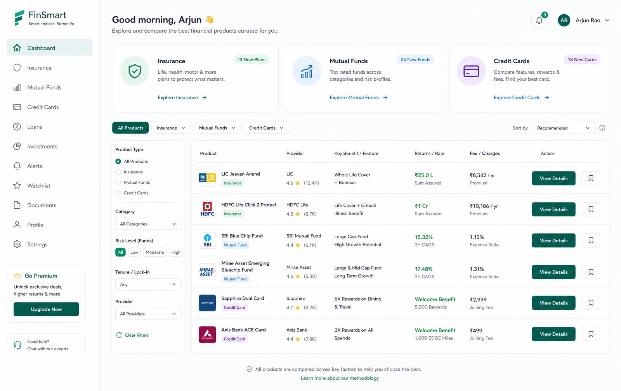Bookmark Axis Bank ACE Card
Viewport: 621px width, 391px height.
591,334
